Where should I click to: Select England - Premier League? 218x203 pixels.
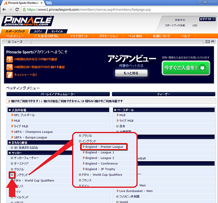pos(104,147)
